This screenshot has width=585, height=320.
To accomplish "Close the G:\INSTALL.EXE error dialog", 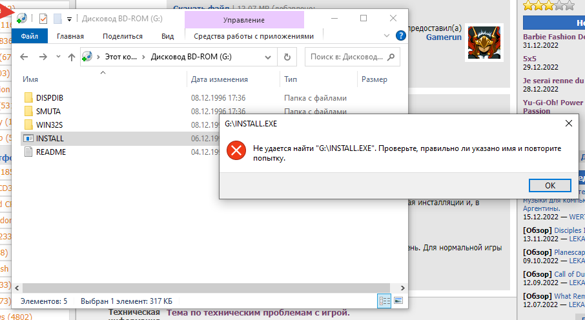I will click(569, 123).
